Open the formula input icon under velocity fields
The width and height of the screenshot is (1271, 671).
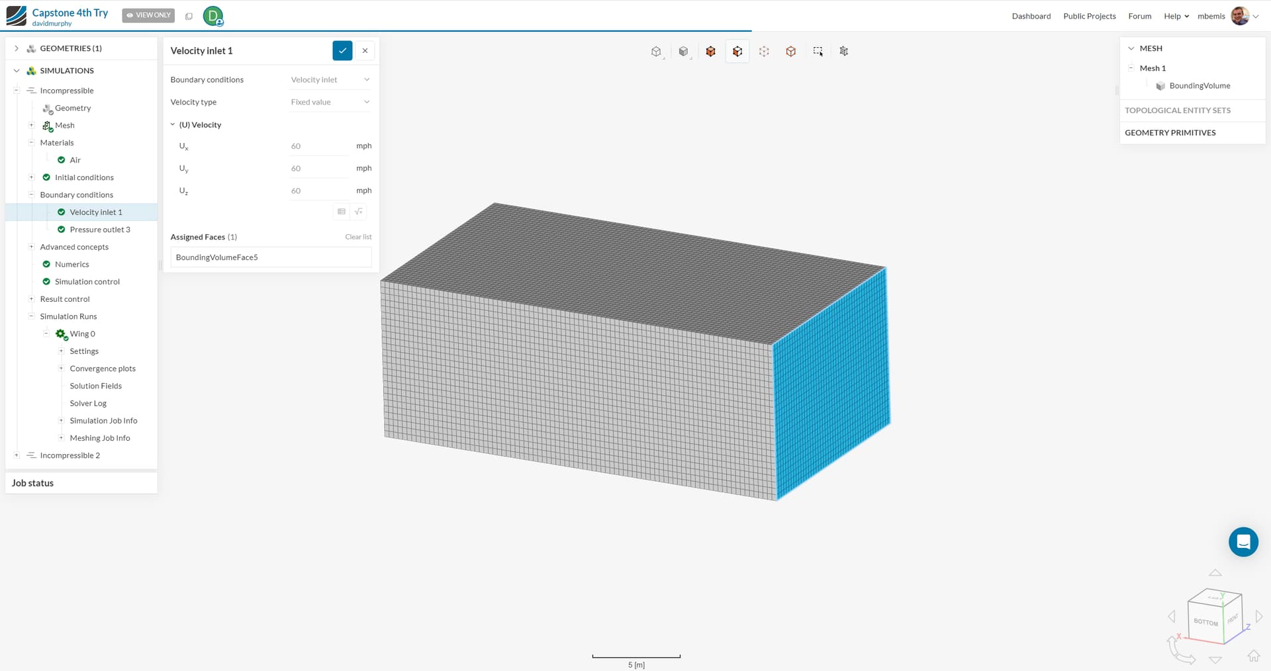pyautogui.click(x=358, y=212)
